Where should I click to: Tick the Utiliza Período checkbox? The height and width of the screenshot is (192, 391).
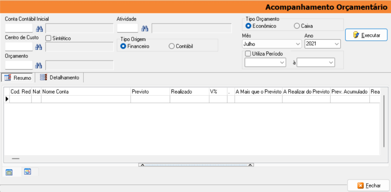pos(248,54)
